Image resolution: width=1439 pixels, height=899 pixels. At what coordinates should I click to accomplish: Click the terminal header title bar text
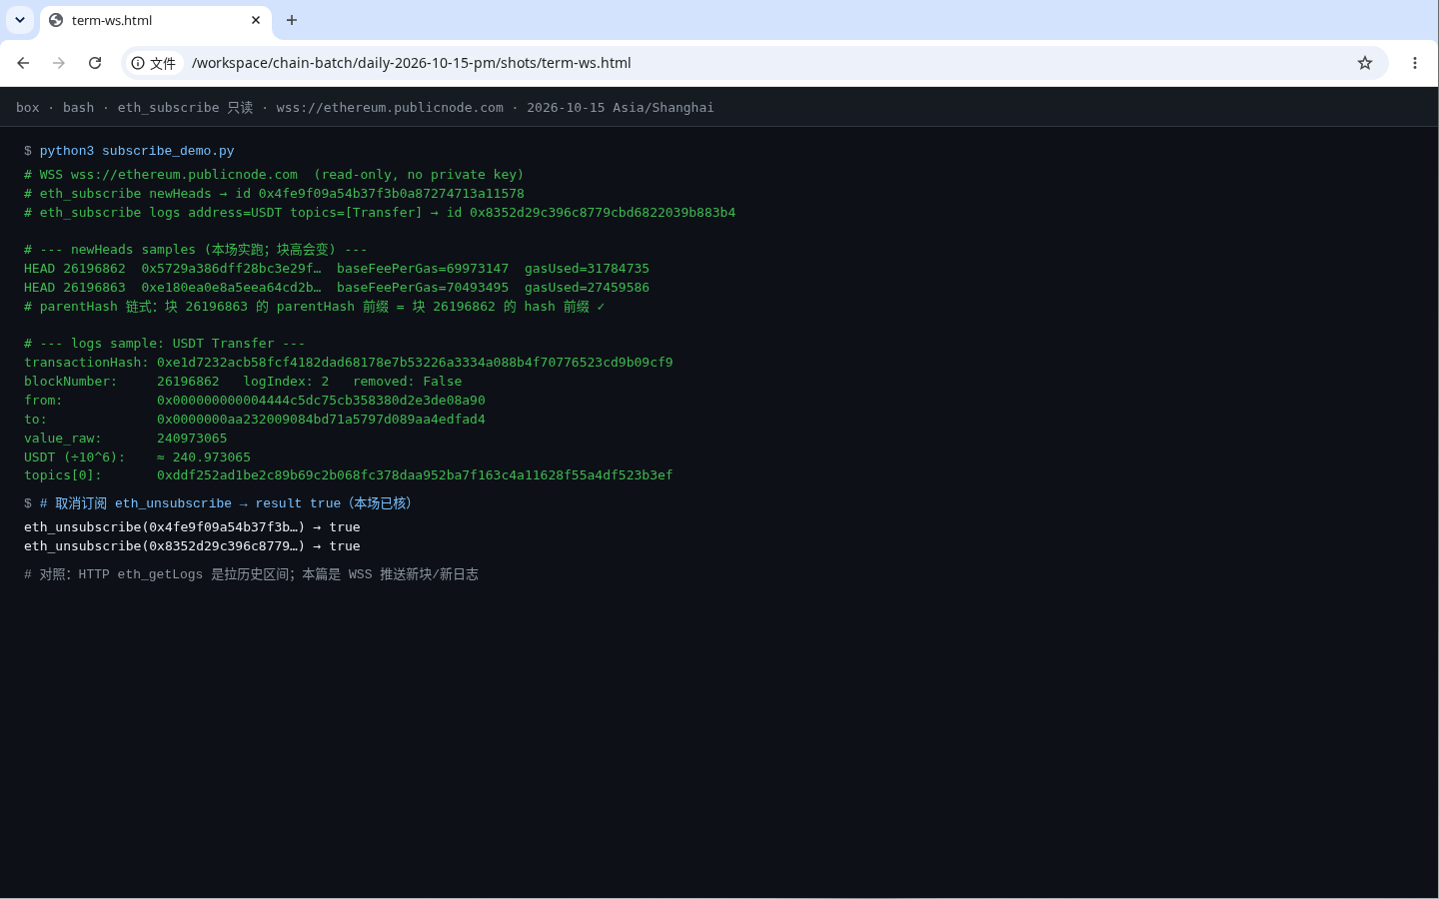pos(365,108)
